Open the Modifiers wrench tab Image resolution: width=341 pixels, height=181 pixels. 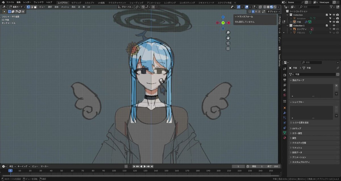(x=284, y=113)
